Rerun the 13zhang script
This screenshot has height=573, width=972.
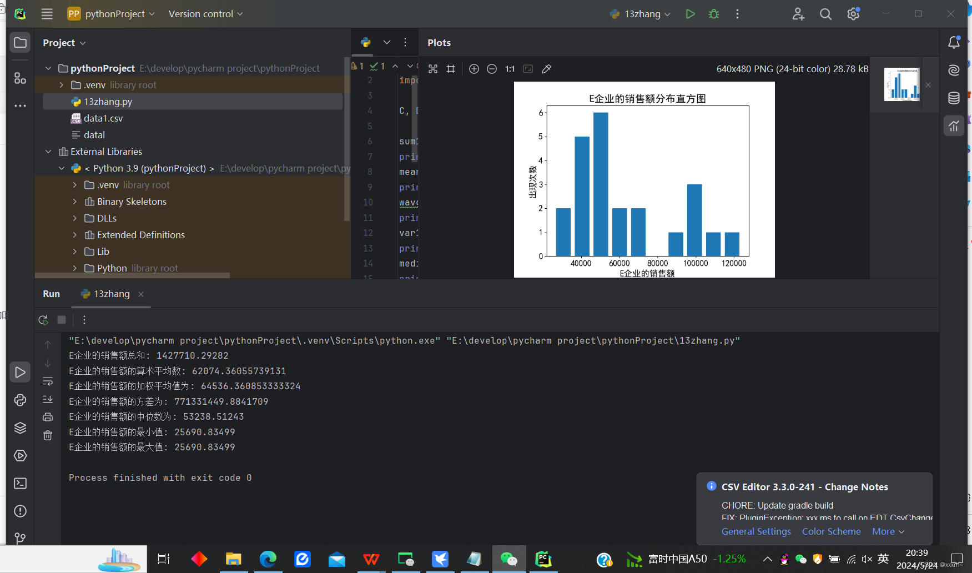[x=43, y=320]
